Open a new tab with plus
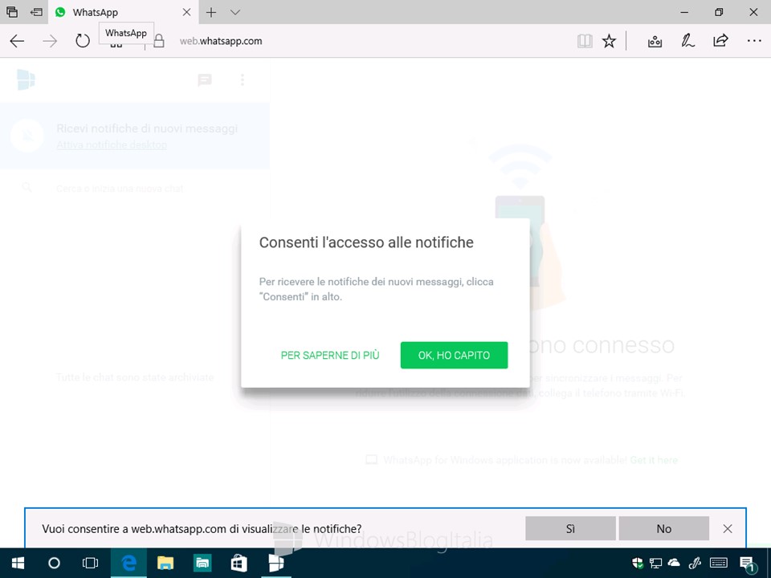The width and height of the screenshot is (771, 578). click(211, 12)
